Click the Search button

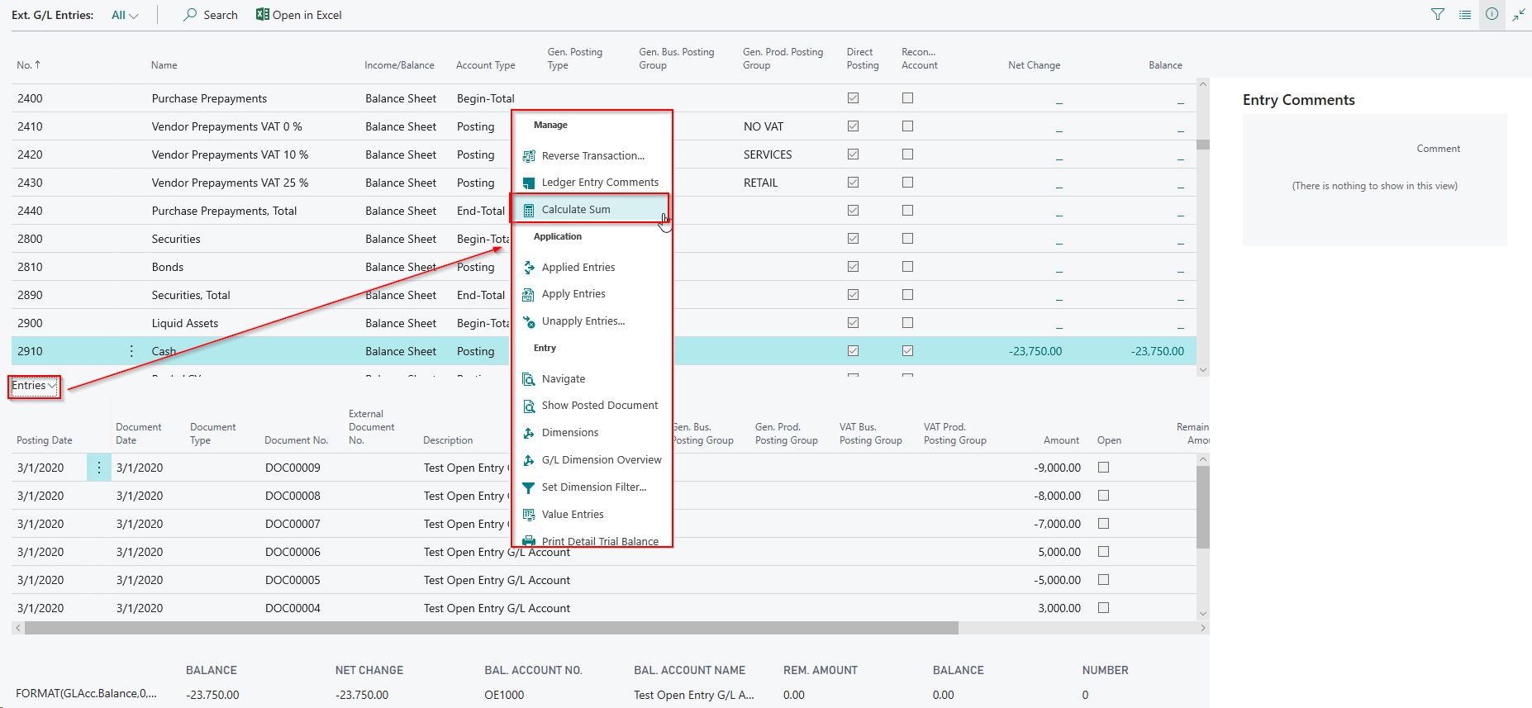211,15
